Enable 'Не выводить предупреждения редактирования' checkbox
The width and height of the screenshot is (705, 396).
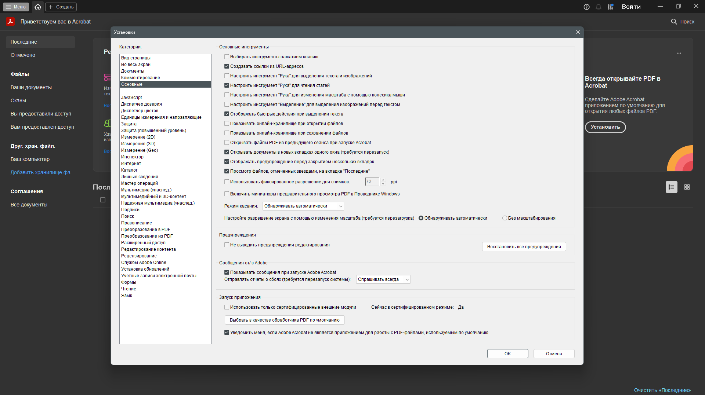[227, 245]
